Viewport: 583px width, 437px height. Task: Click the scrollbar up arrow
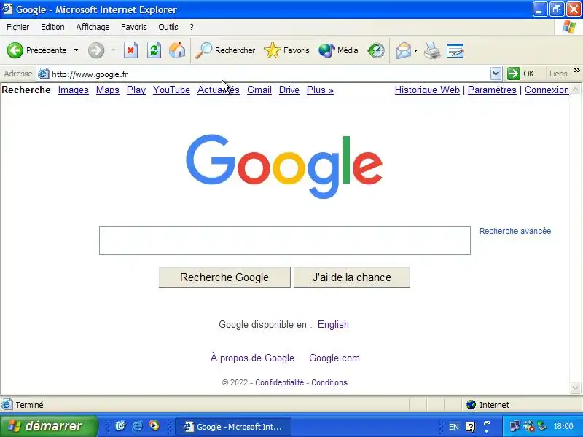point(575,90)
